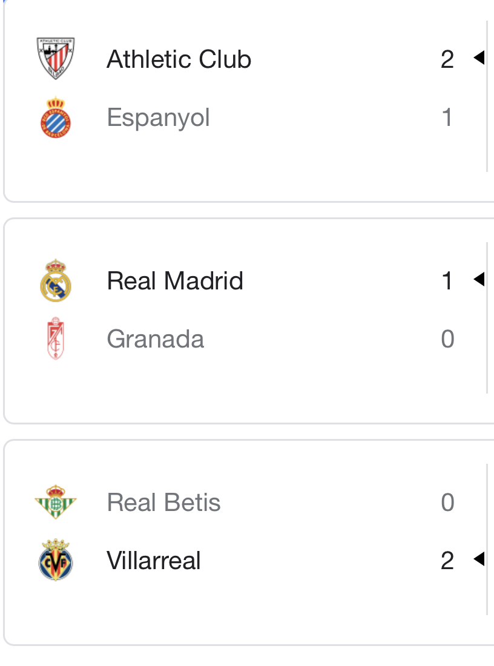Click Athletic Club's score of 2

pyautogui.click(x=447, y=59)
